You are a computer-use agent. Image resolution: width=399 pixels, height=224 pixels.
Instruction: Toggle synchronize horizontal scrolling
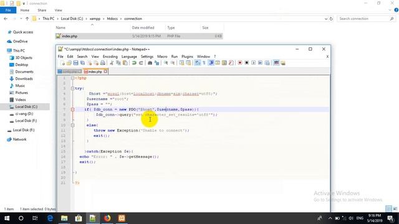coord(188,63)
